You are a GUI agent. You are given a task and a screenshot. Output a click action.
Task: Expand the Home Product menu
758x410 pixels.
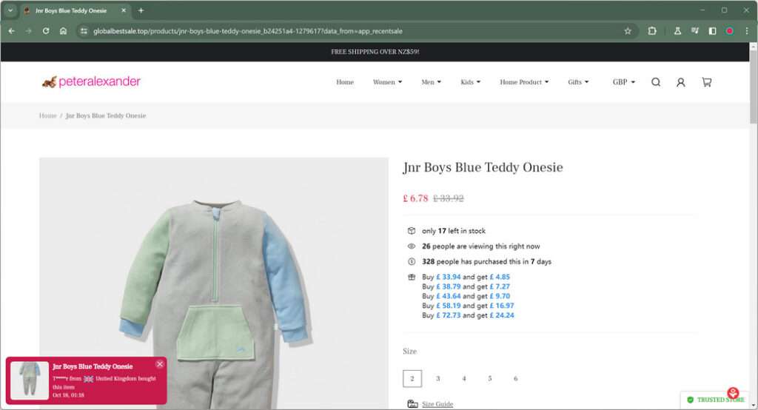tap(524, 82)
